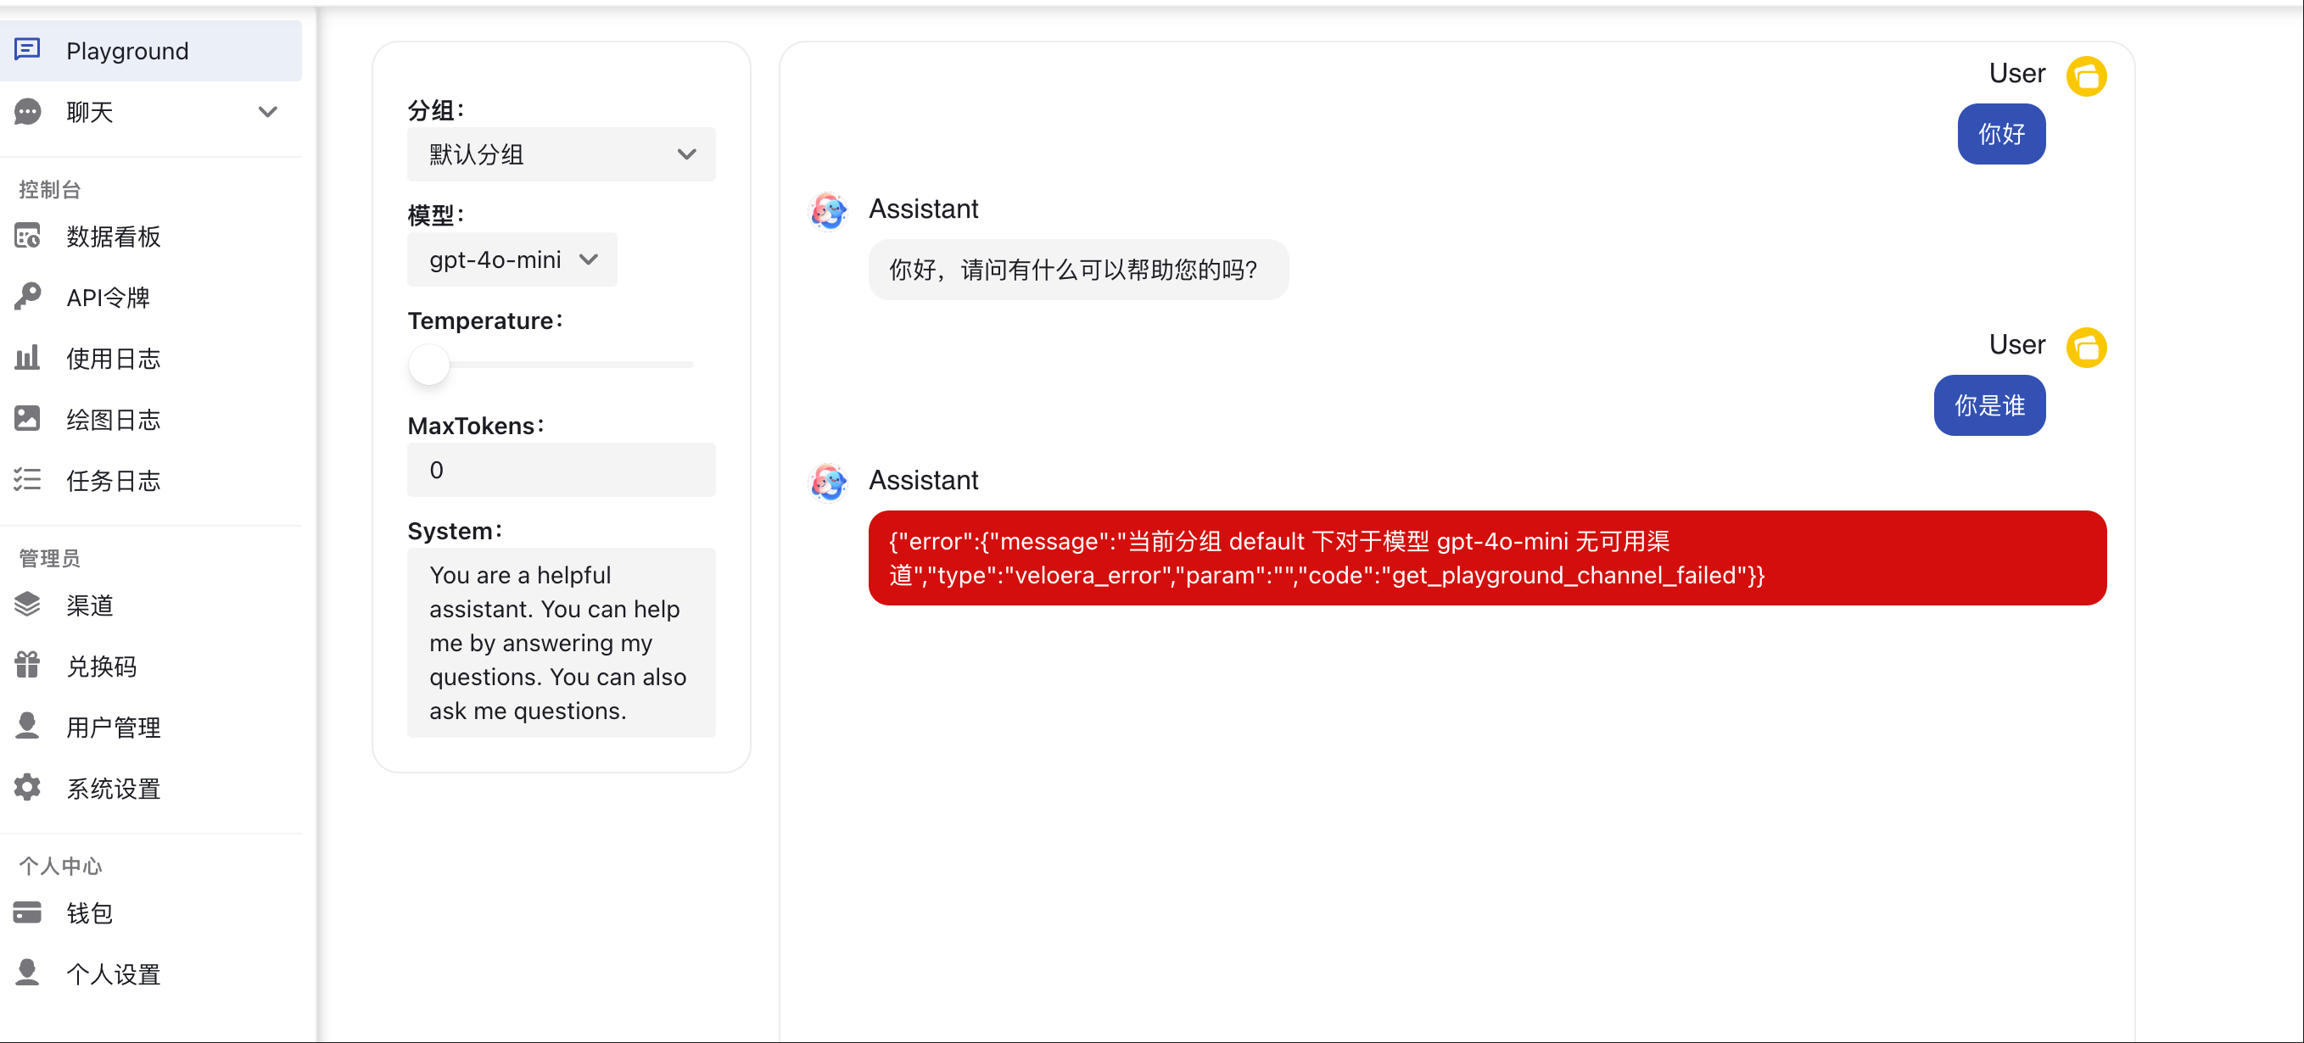Click the key icon for API令牌
This screenshot has height=1043, width=2304.
coord(28,297)
